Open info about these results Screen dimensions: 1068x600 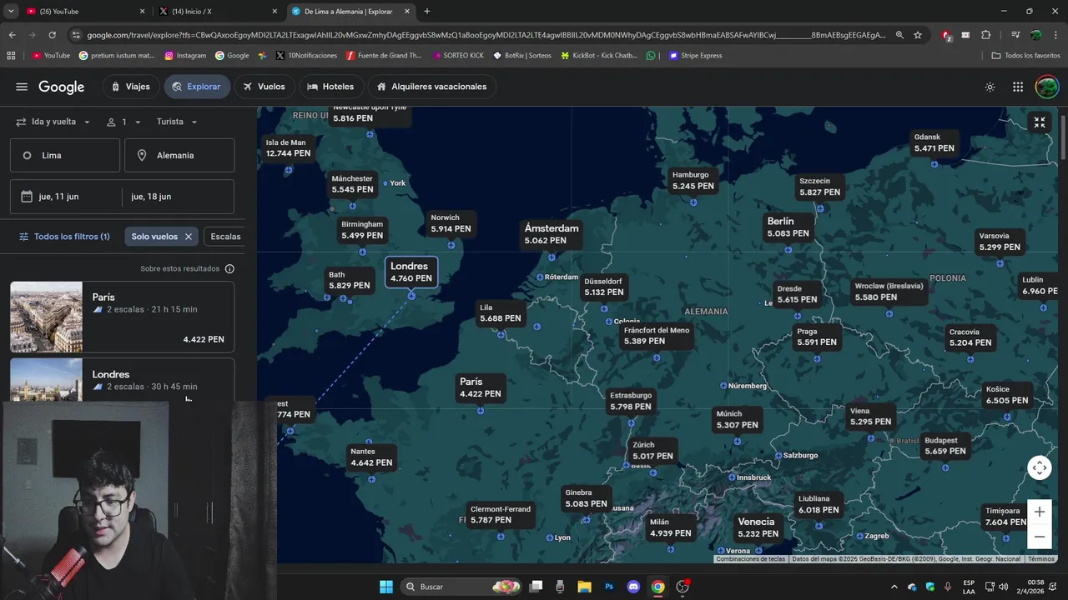click(229, 268)
